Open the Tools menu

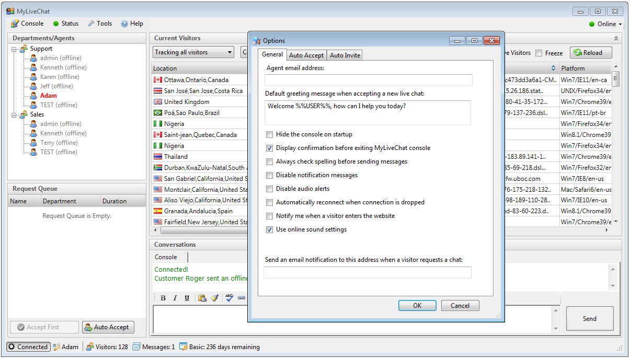click(x=100, y=24)
